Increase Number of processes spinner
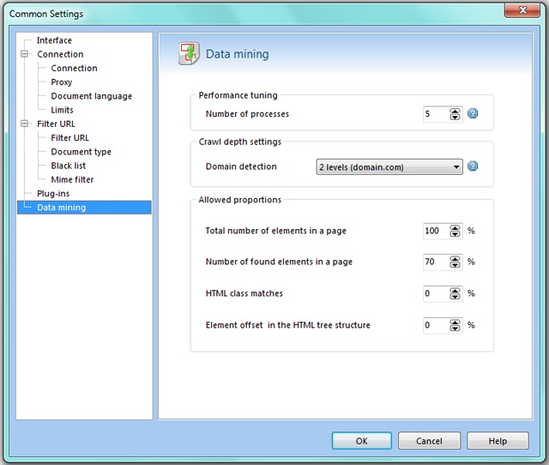 pos(455,111)
